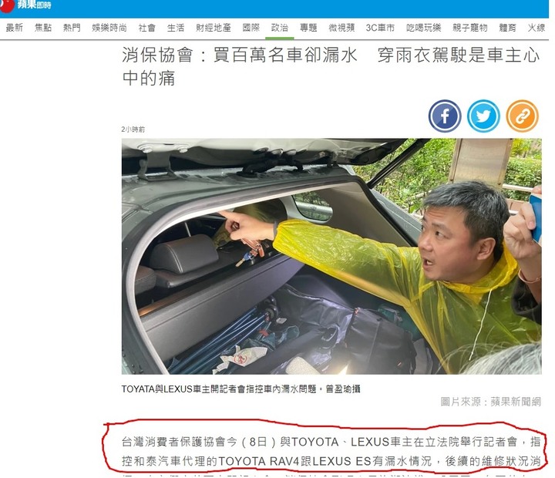Go to the 熱門 section

[x=72, y=28]
